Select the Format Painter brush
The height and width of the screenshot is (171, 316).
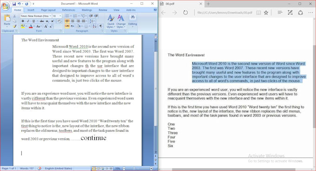14,26
